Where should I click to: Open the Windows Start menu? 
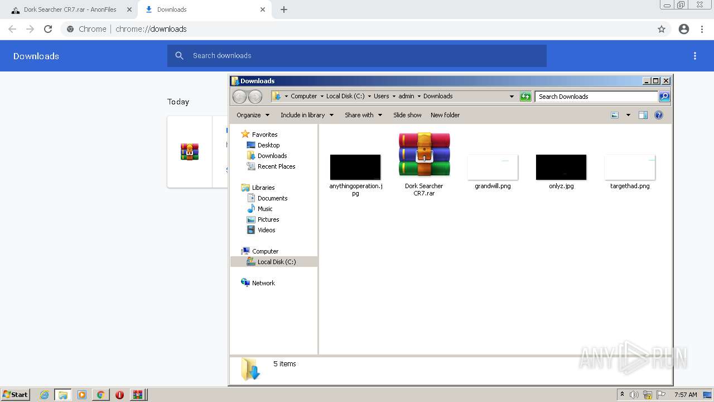[x=15, y=394]
